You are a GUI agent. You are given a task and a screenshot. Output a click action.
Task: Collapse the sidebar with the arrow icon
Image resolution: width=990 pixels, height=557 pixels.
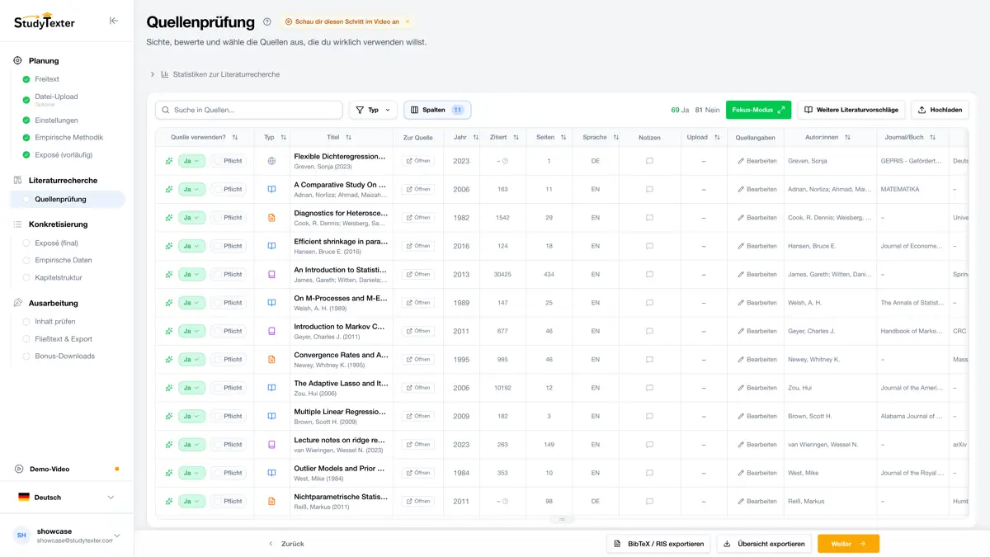114,21
